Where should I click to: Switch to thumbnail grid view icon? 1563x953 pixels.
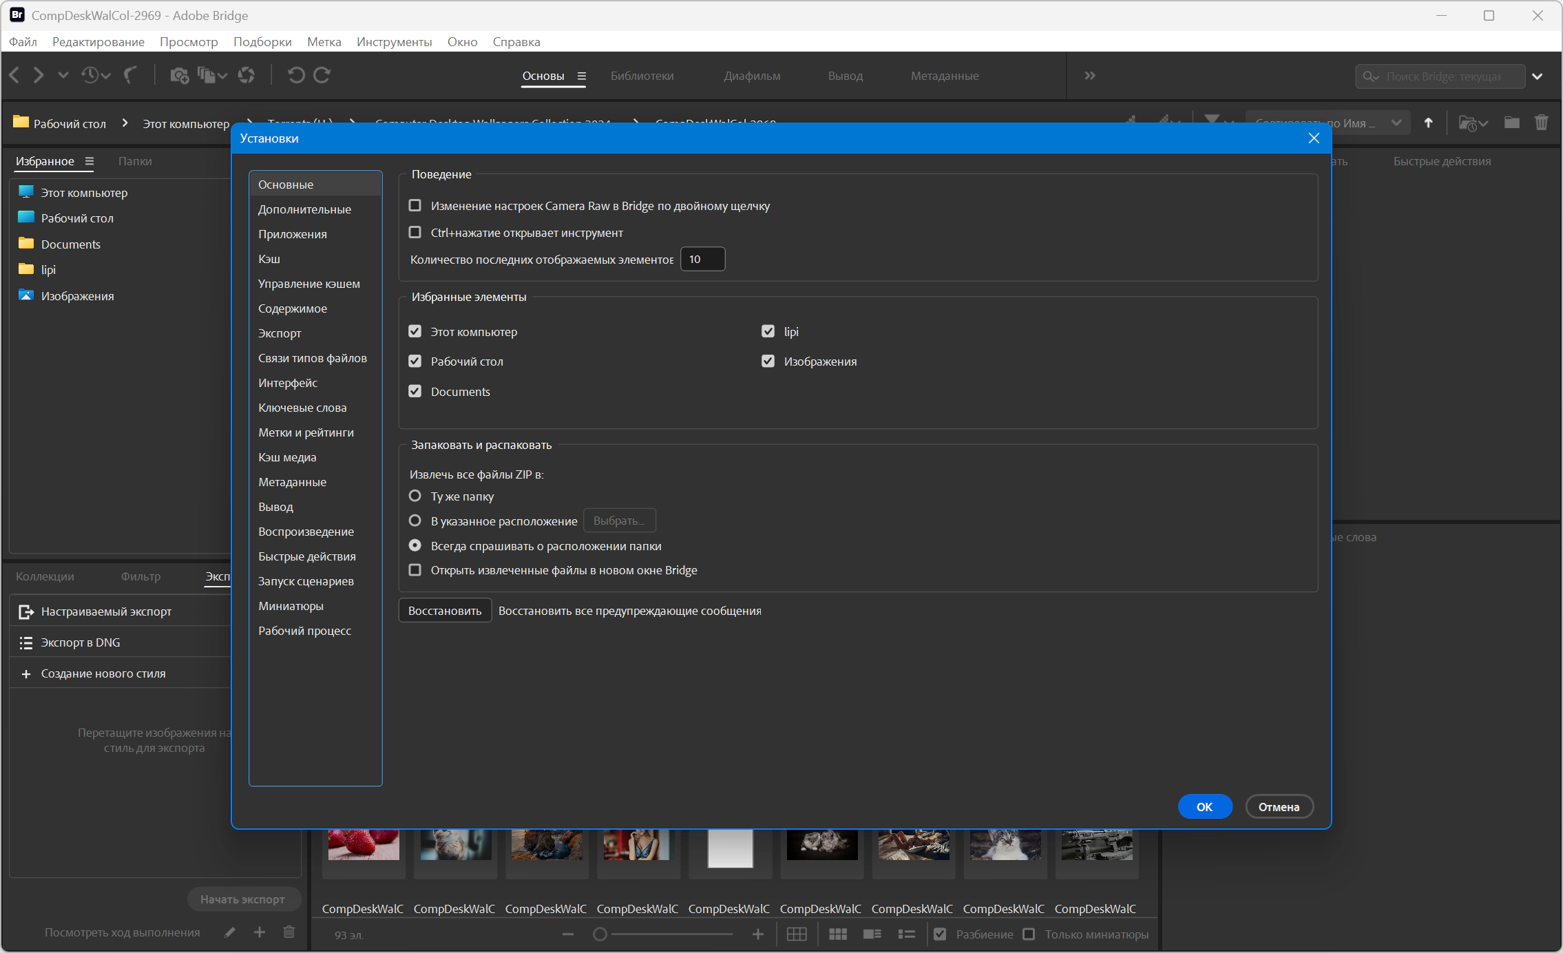pos(837,934)
